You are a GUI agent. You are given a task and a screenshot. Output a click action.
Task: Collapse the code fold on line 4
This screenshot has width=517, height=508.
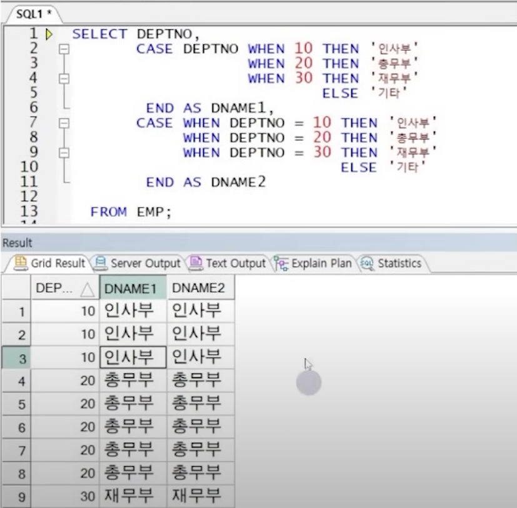(64, 79)
